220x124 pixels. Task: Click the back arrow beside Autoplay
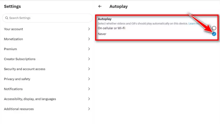pos(100,6)
